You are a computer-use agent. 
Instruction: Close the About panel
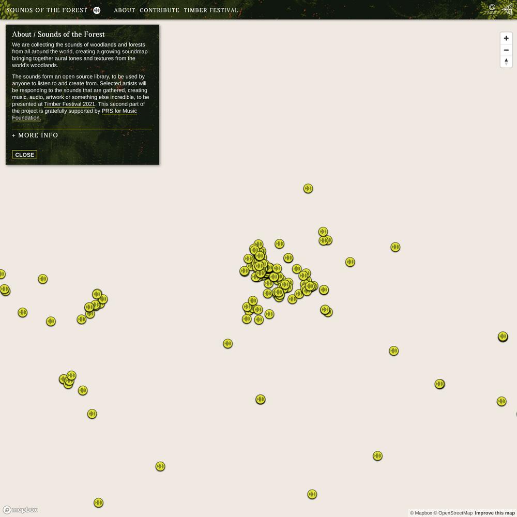coord(24,154)
